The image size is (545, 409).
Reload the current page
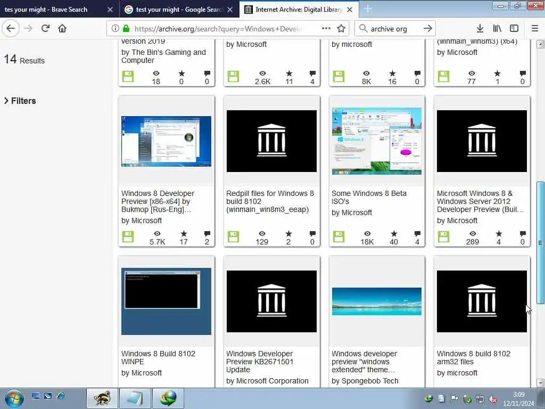pos(45,29)
